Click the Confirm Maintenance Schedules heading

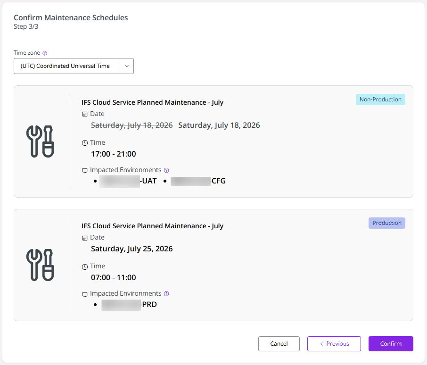pyautogui.click(x=71, y=18)
